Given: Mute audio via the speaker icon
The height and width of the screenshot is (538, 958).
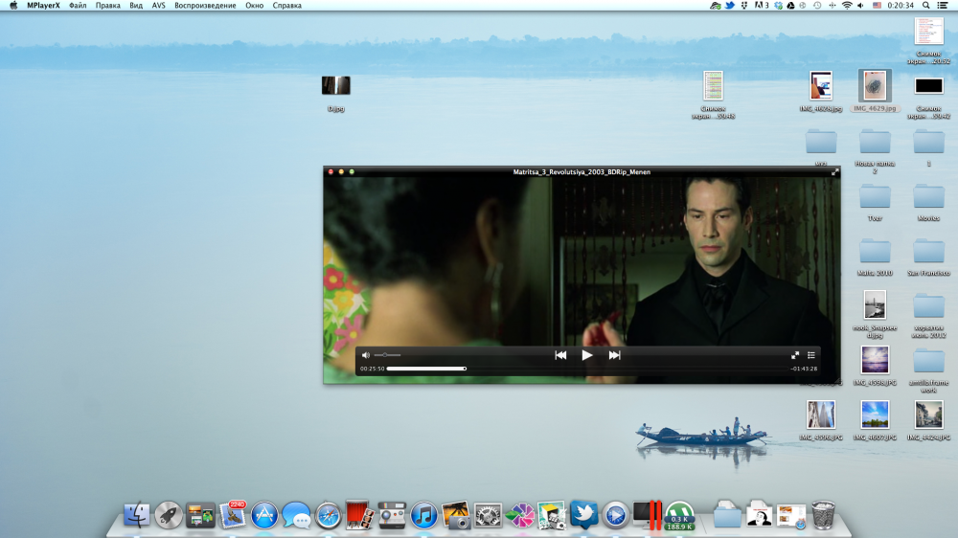Looking at the screenshot, I should pyautogui.click(x=365, y=355).
